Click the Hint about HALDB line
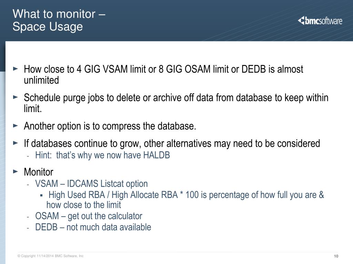This screenshot has height=264, width=353. point(102,155)
